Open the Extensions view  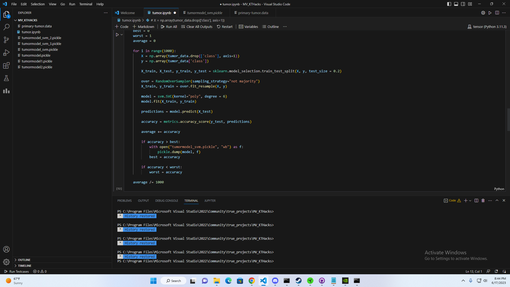point(6,65)
